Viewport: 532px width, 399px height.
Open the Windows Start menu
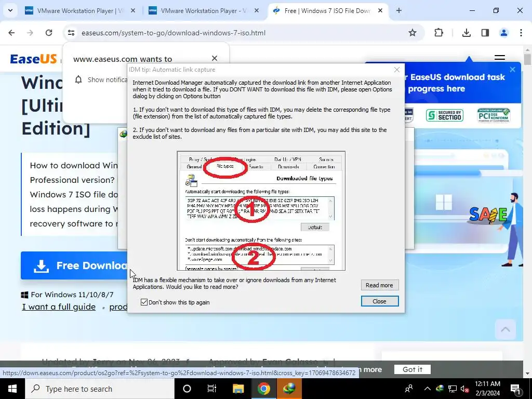click(12, 389)
